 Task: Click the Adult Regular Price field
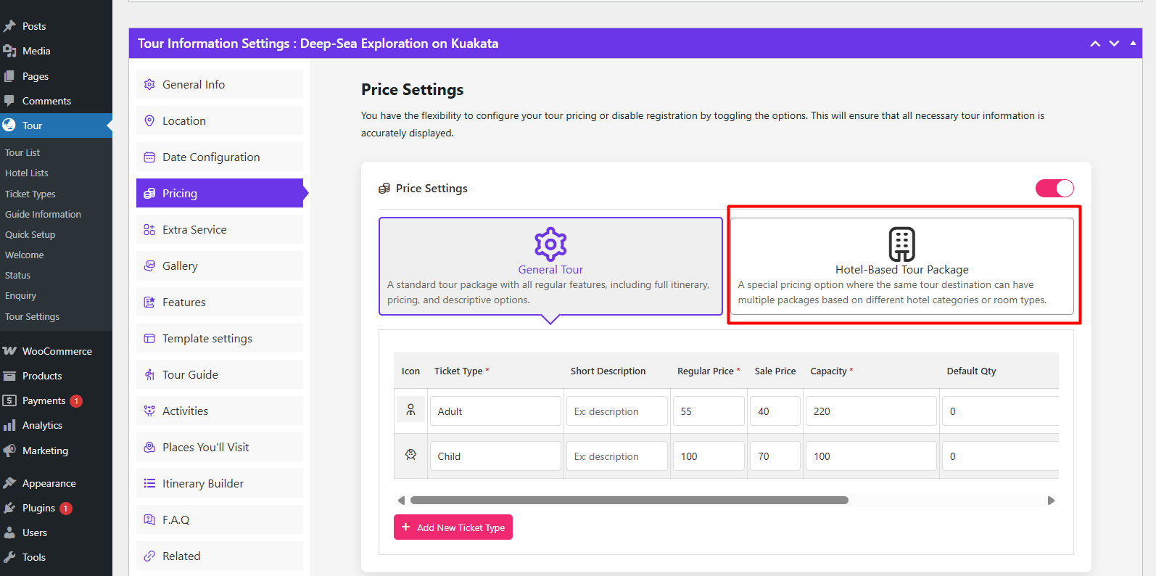708,411
